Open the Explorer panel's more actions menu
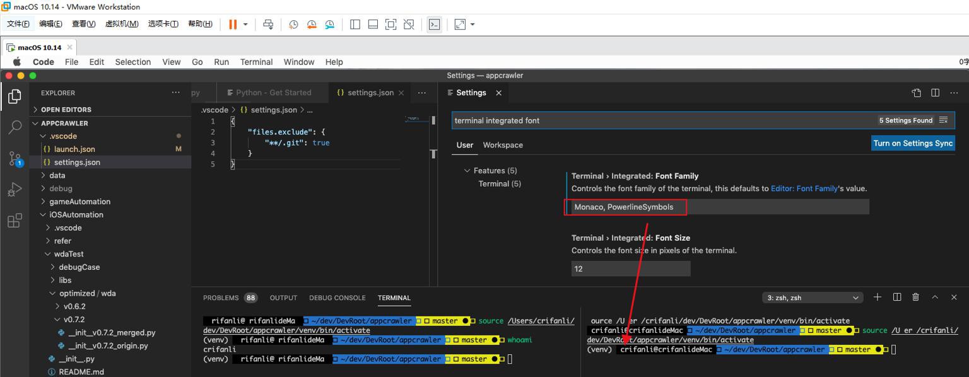Image resolution: width=969 pixels, height=377 pixels. point(175,93)
